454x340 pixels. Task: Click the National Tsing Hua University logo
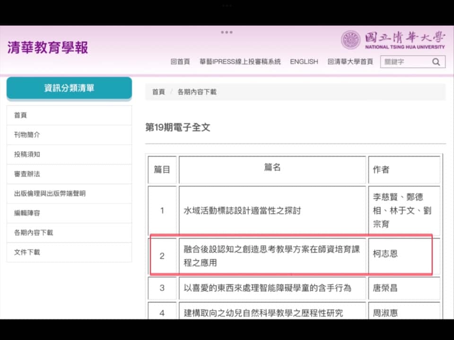[x=393, y=40]
